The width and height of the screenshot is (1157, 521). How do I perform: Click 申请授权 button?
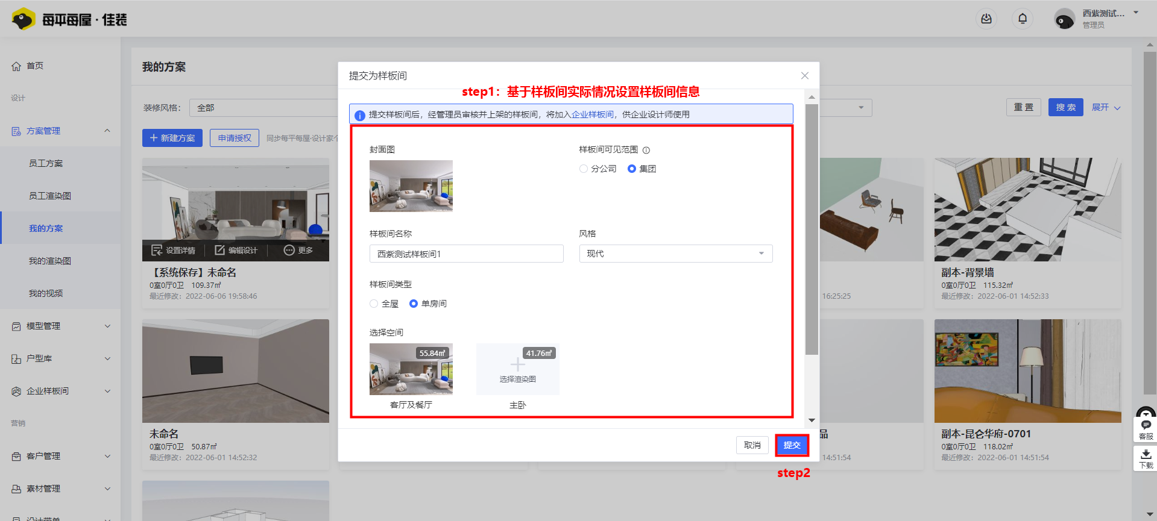click(235, 138)
